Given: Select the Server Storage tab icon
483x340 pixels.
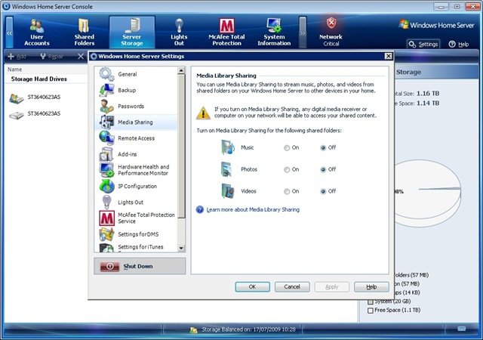Looking at the screenshot, I should pyautogui.click(x=132, y=32).
